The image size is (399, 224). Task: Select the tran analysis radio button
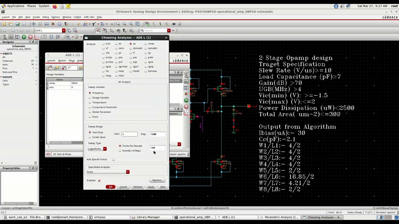click(x=103, y=44)
